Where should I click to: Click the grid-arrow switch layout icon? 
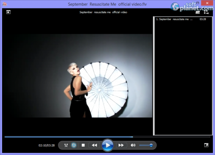point(206,12)
